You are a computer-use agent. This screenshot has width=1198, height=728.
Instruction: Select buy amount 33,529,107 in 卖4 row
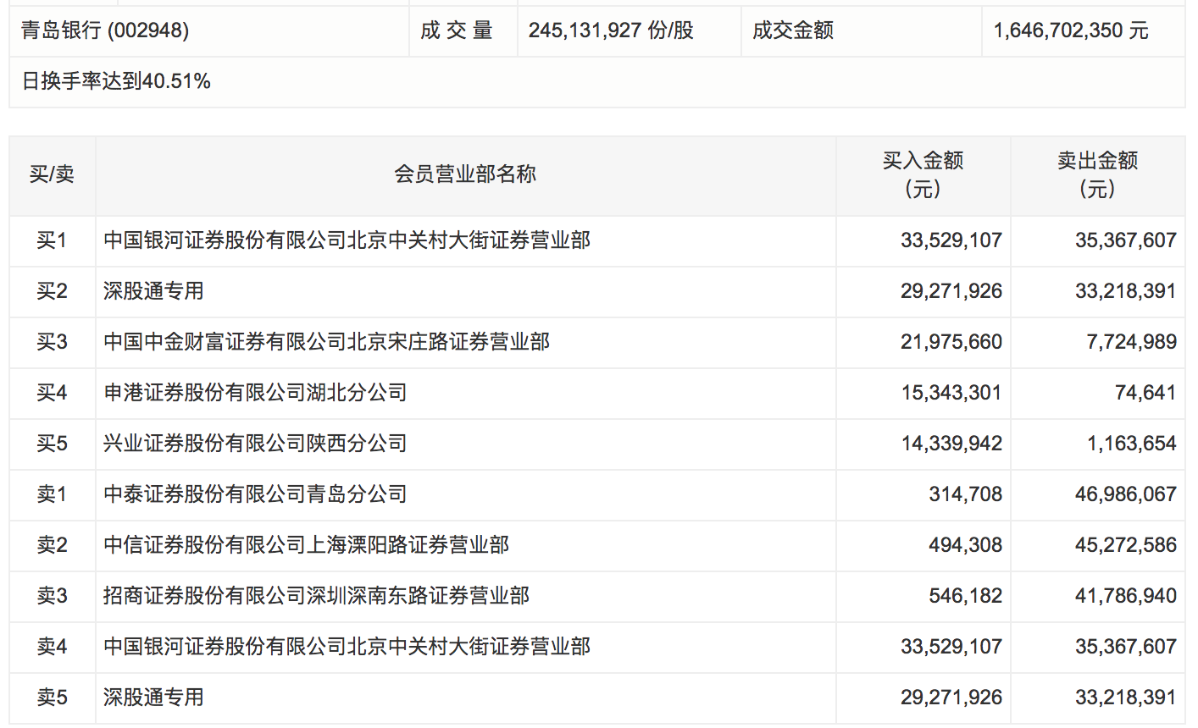coord(951,647)
